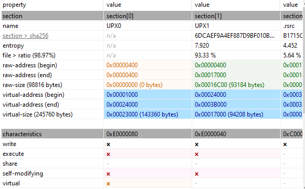305x189 pixels.
Task: Select UPX0 virtual-address (begin) 0x00001000
Action: (122, 95)
